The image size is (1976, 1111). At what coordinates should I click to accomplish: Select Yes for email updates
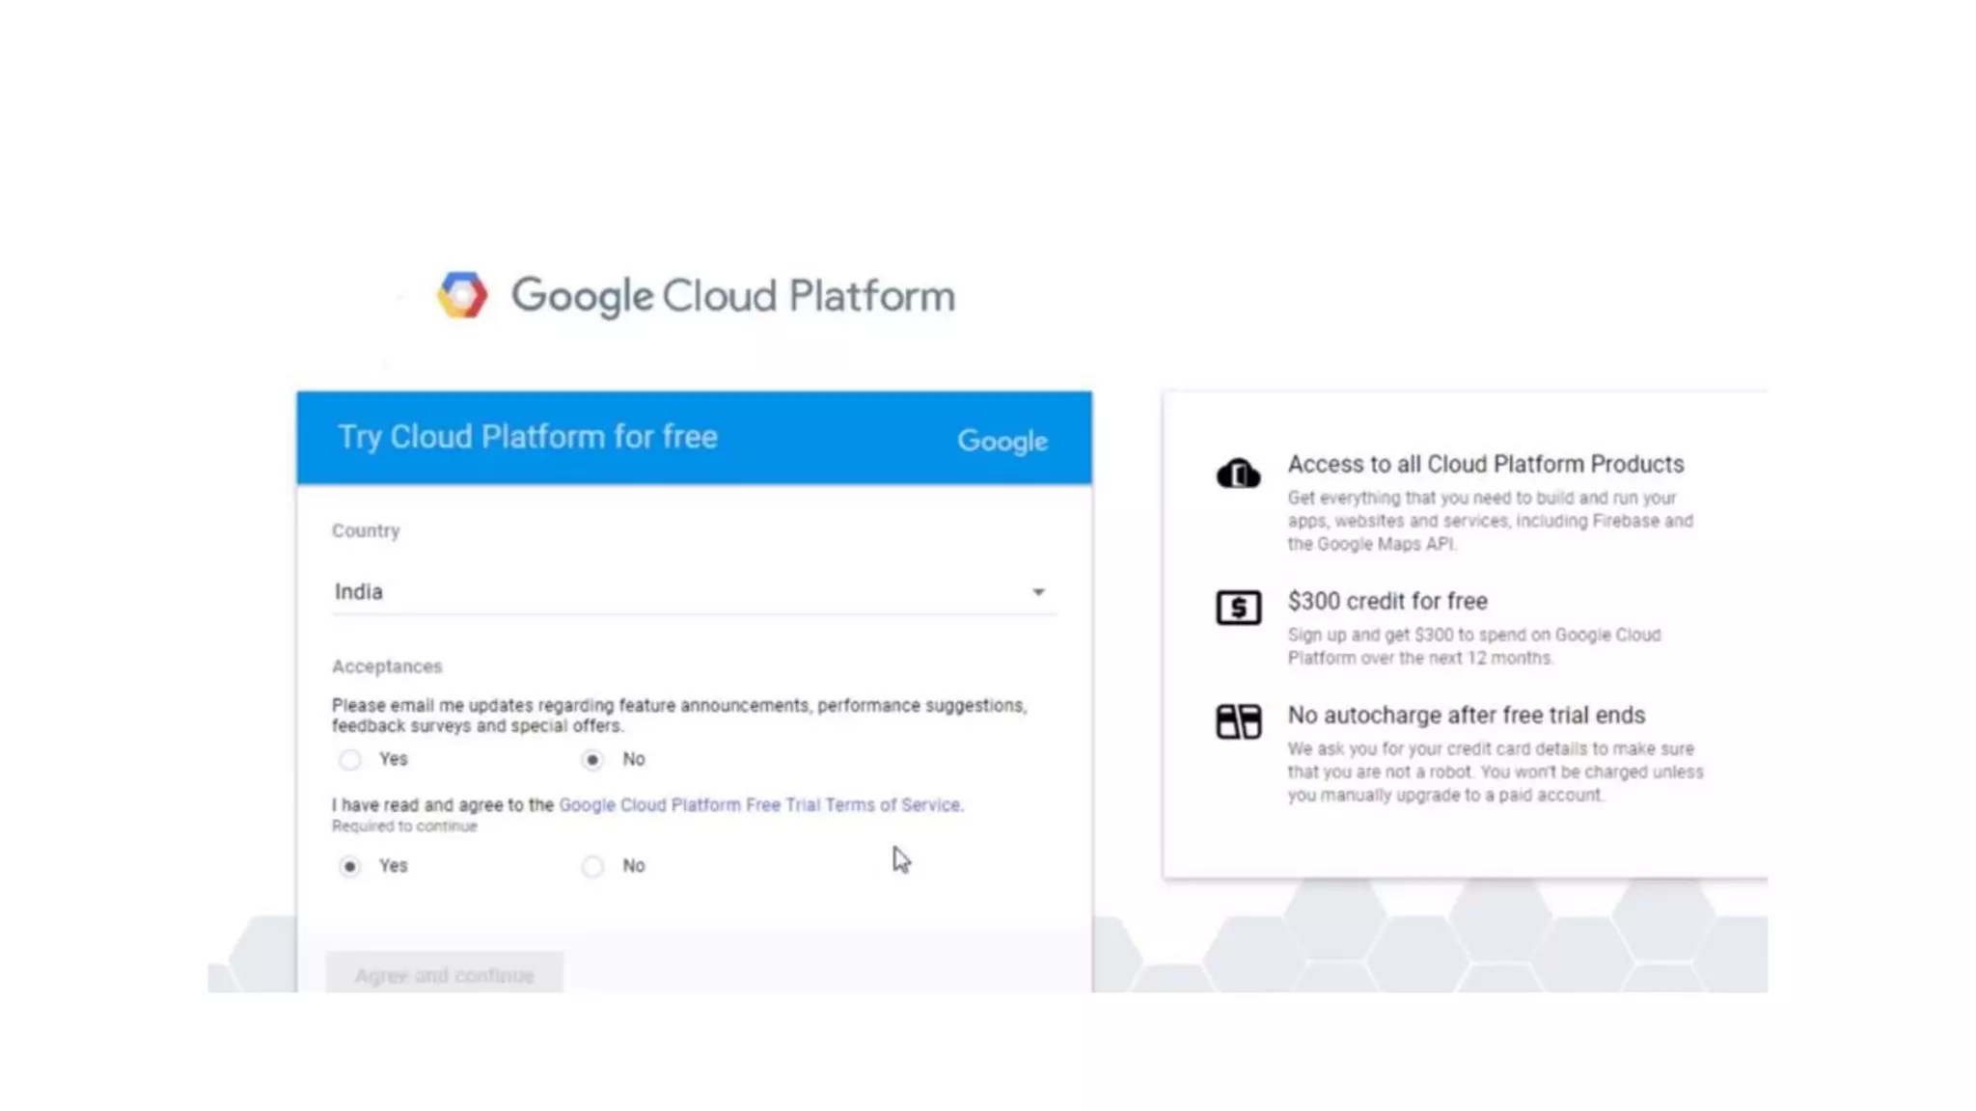(350, 760)
